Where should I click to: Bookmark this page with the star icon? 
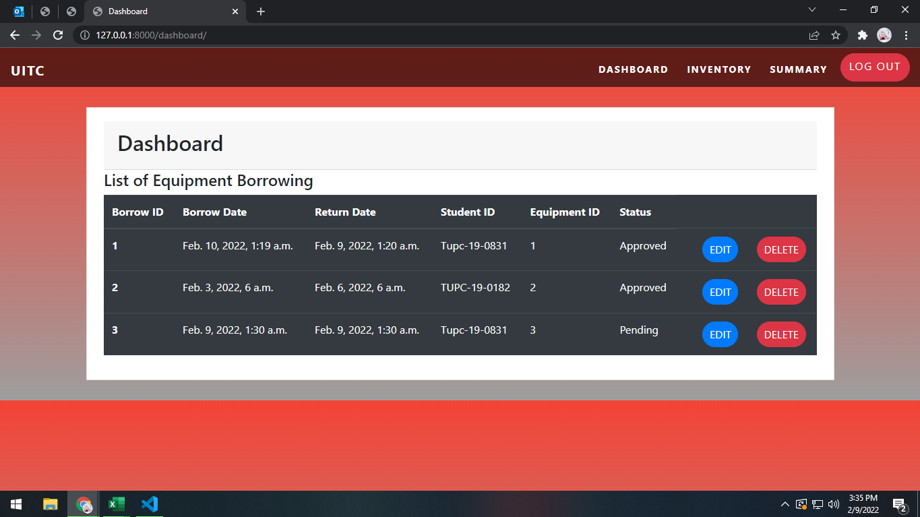(836, 35)
